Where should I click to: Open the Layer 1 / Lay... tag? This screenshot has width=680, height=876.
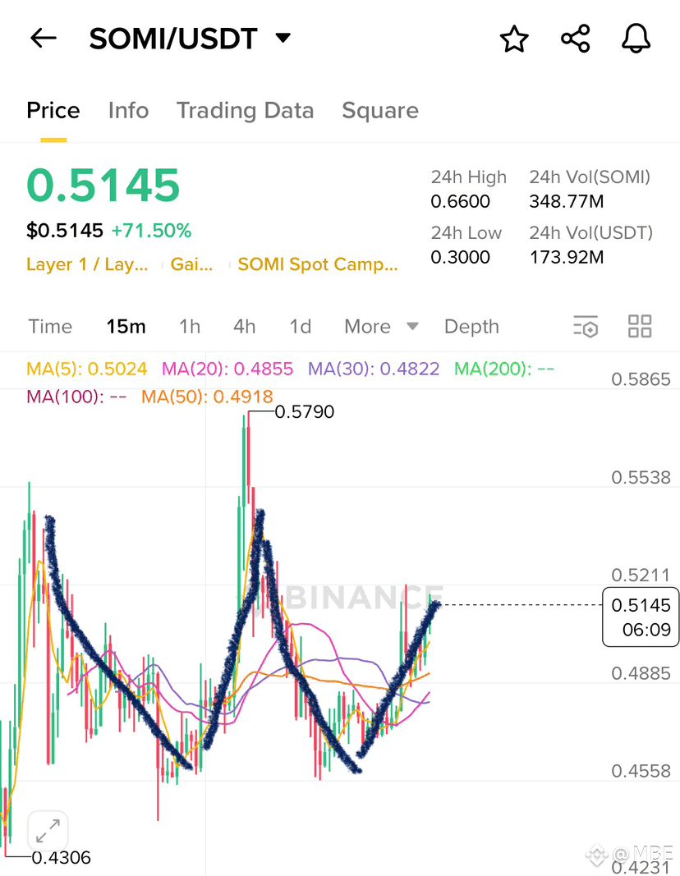click(x=87, y=264)
